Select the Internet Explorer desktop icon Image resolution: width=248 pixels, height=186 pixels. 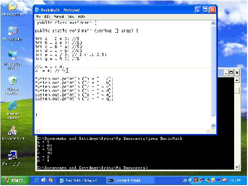click(x=12, y=110)
